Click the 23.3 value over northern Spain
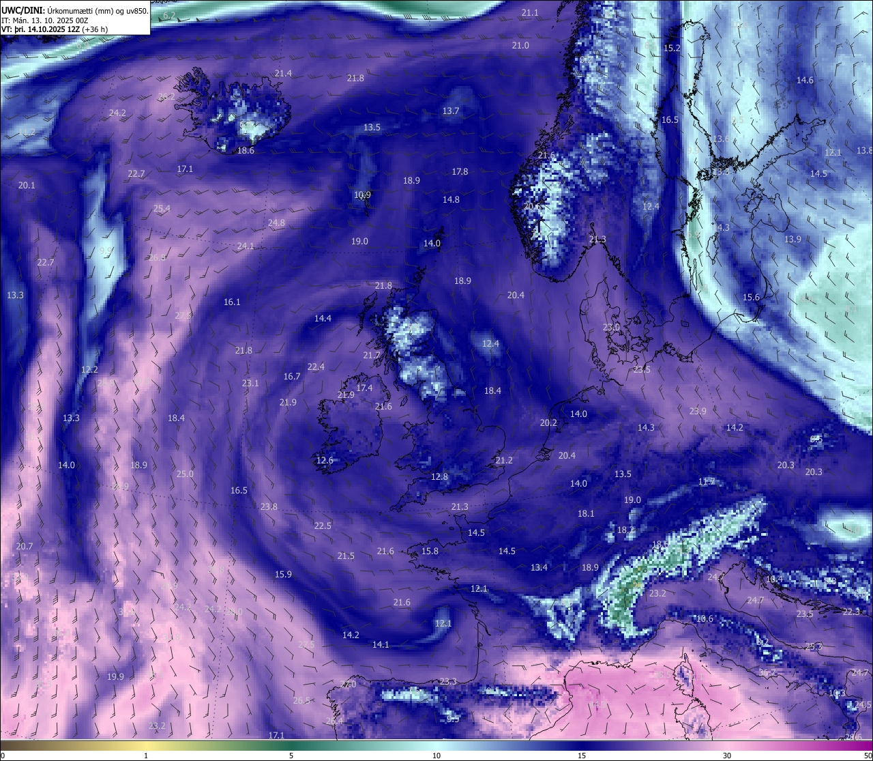The width and height of the screenshot is (873, 761). (x=448, y=681)
